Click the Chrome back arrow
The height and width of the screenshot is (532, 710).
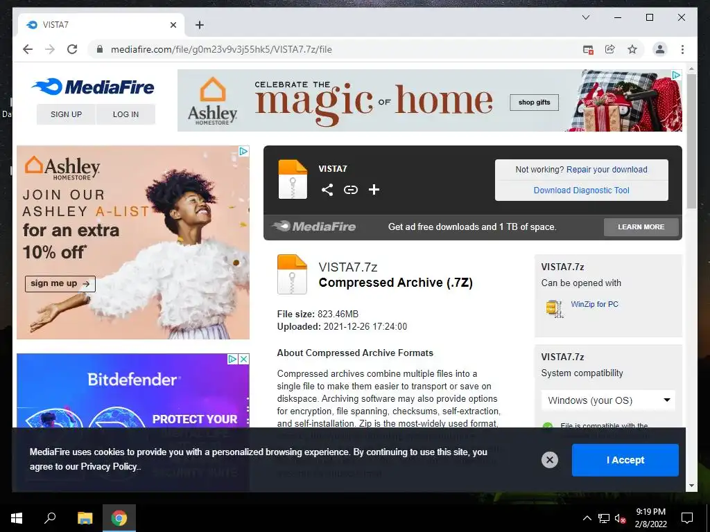(28, 49)
